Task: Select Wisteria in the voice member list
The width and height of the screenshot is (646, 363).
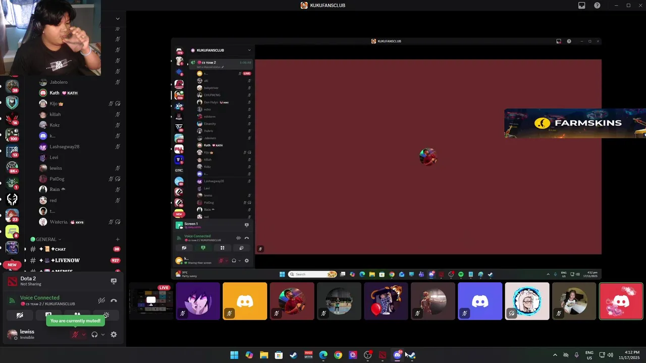Action: 79,222
